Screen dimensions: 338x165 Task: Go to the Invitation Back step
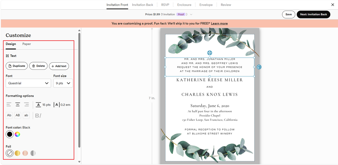[143, 5]
